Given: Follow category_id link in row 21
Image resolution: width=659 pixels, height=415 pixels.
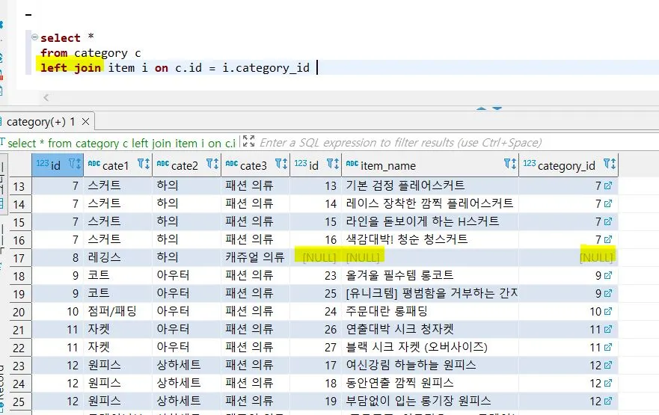Looking at the screenshot, I should [x=607, y=329].
